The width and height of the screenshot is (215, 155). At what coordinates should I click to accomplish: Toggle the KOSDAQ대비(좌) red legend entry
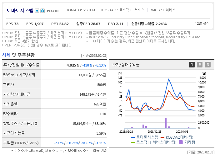(177, 137)
